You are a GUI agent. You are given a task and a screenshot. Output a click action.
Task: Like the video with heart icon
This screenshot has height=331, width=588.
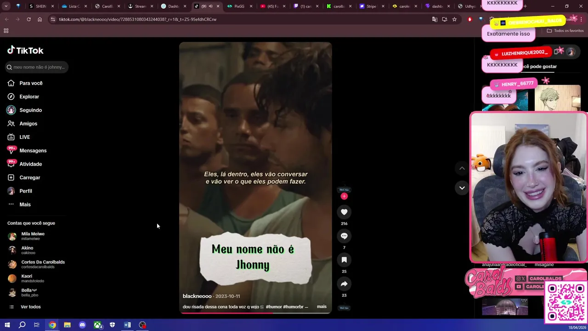(x=344, y=212)
